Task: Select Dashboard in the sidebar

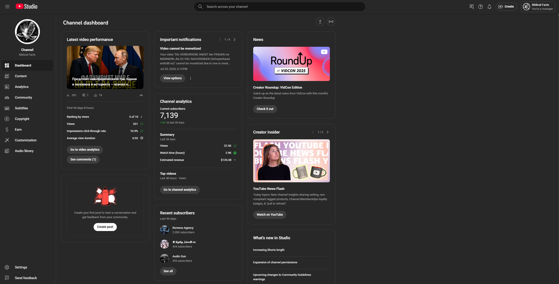Action: pos(27,66)
